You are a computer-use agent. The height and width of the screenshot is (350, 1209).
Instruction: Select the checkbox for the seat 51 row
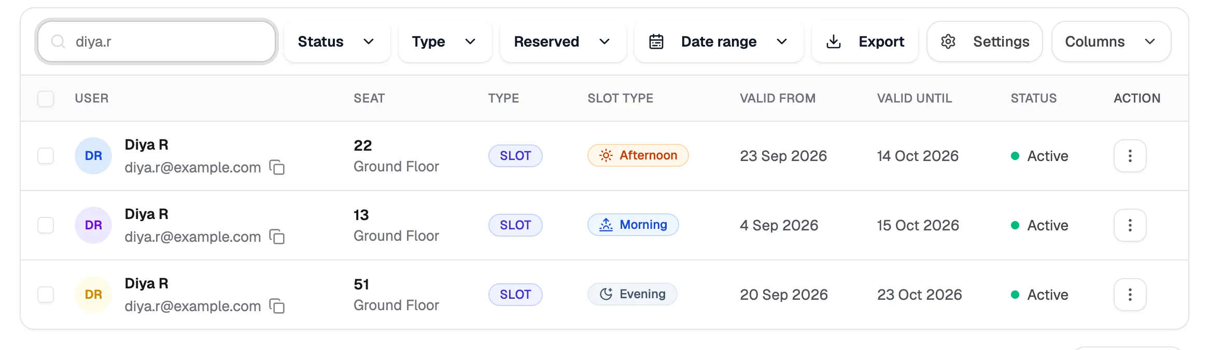[x=46, y=295]
